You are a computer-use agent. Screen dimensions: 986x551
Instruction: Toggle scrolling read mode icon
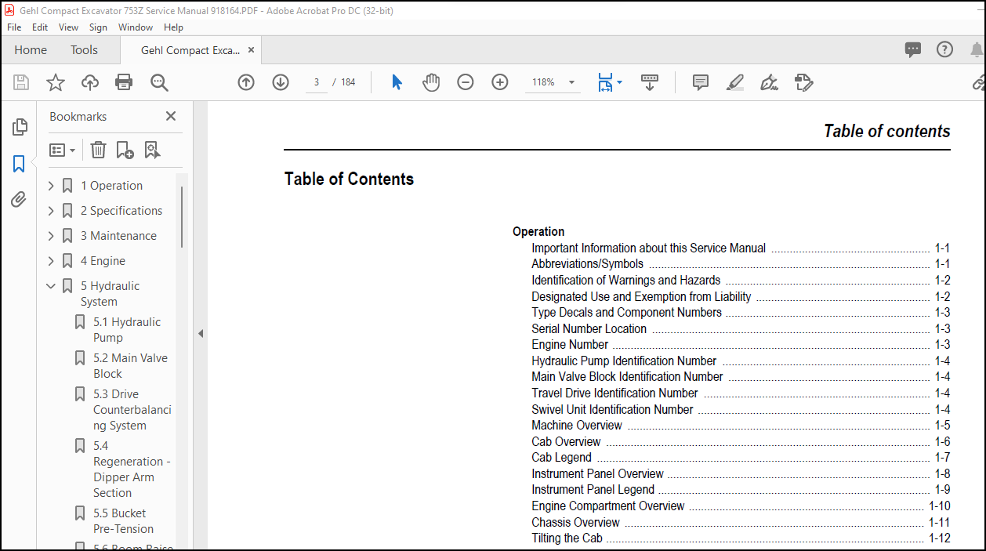point(650,82)
